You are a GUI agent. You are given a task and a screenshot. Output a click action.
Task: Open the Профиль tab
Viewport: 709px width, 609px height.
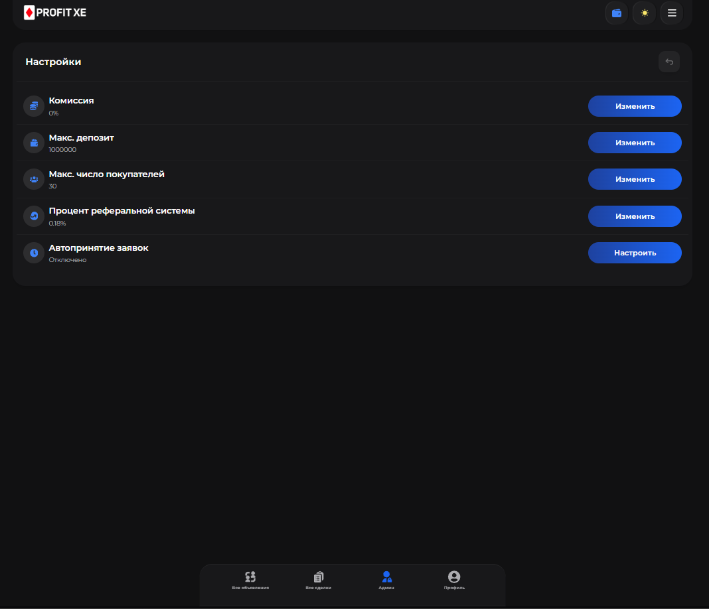(x=454, y=580)
